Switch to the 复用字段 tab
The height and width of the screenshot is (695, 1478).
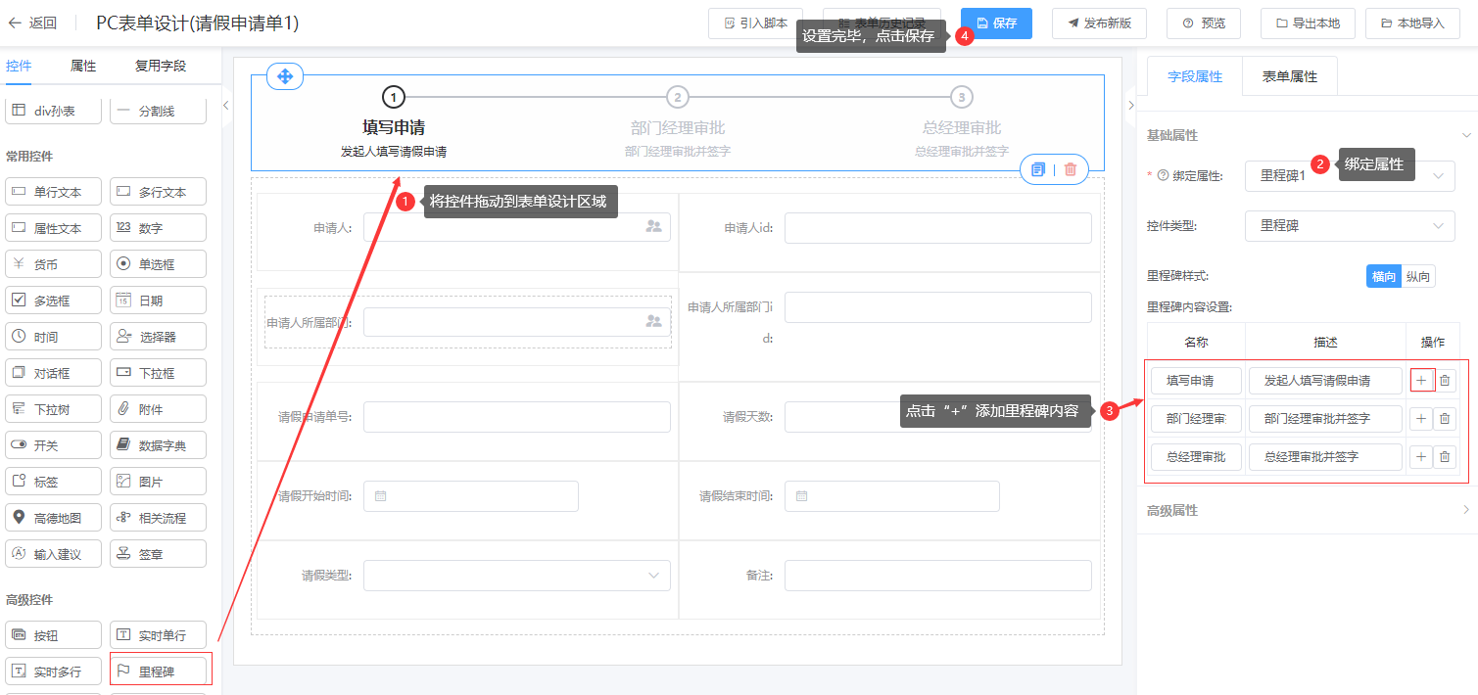[x=161, y=66]
